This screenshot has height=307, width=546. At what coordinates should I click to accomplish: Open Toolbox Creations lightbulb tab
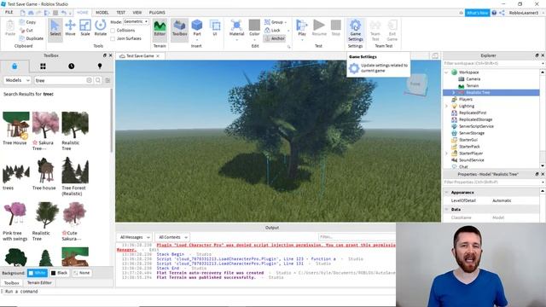100,67
